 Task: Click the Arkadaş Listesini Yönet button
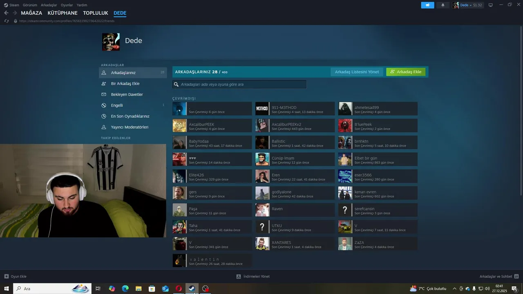[x=357, y=72]
